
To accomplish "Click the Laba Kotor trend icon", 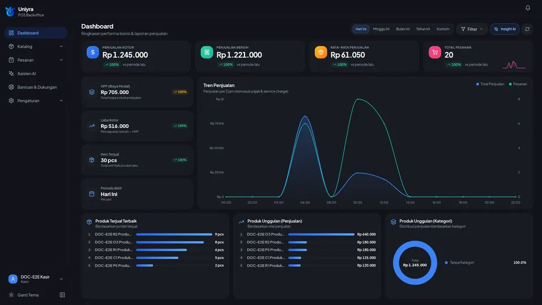I will pos(91,126).
